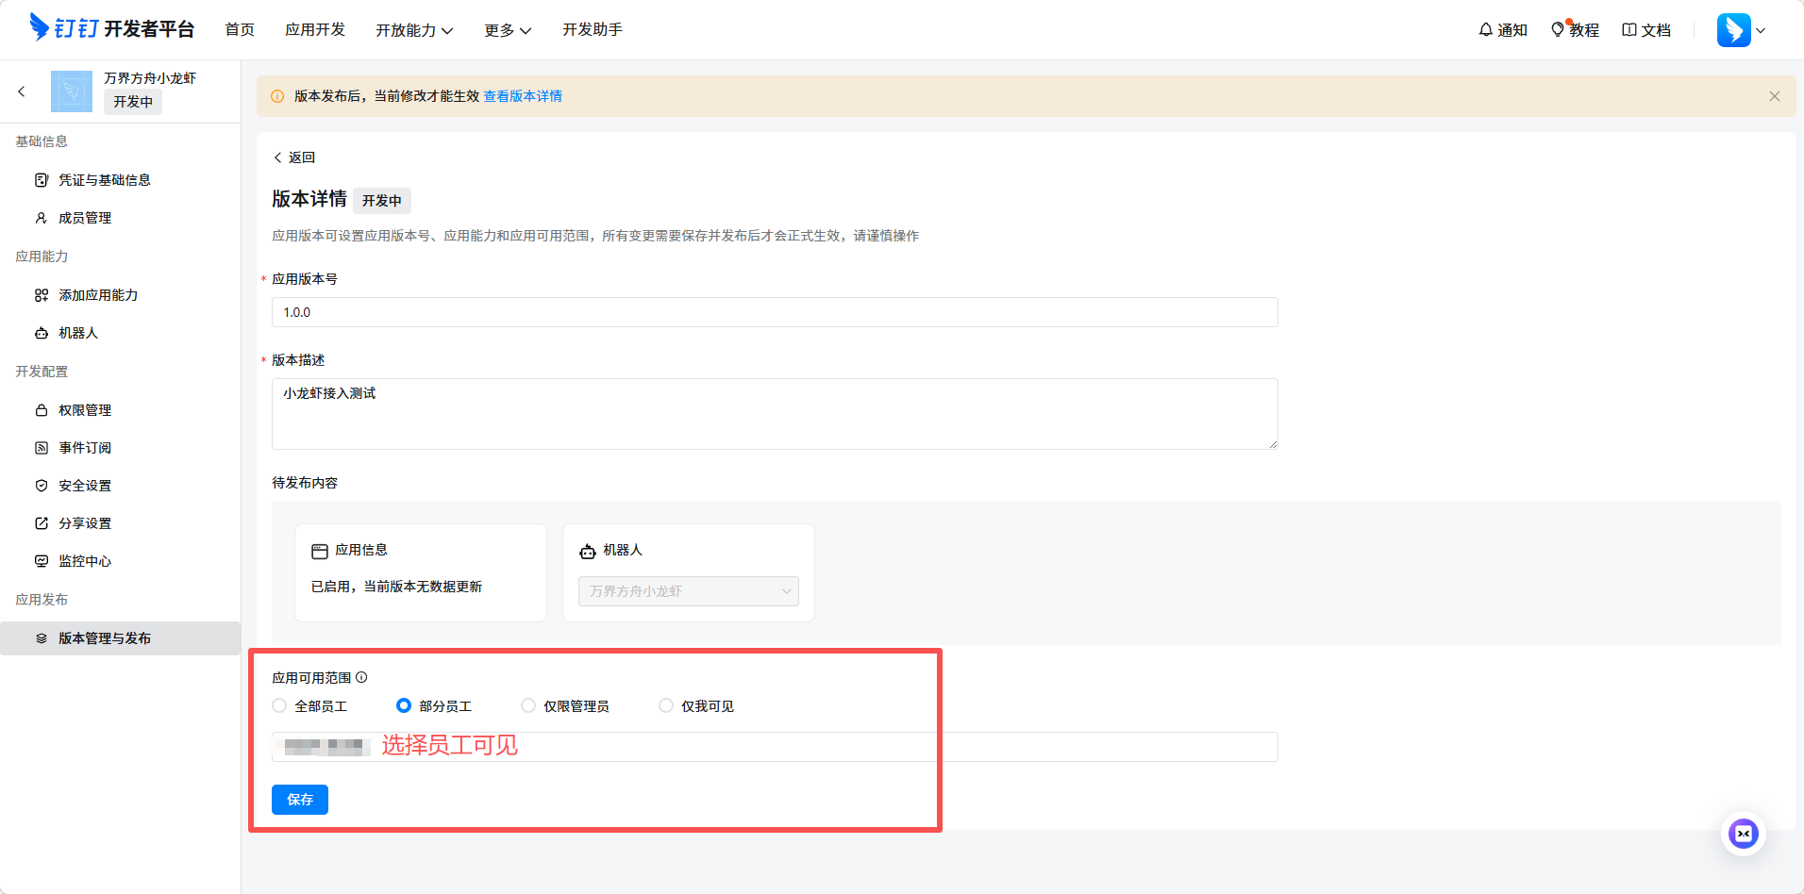
Task: Choose the 仅我可见 radio option
Action: (666, 705)
